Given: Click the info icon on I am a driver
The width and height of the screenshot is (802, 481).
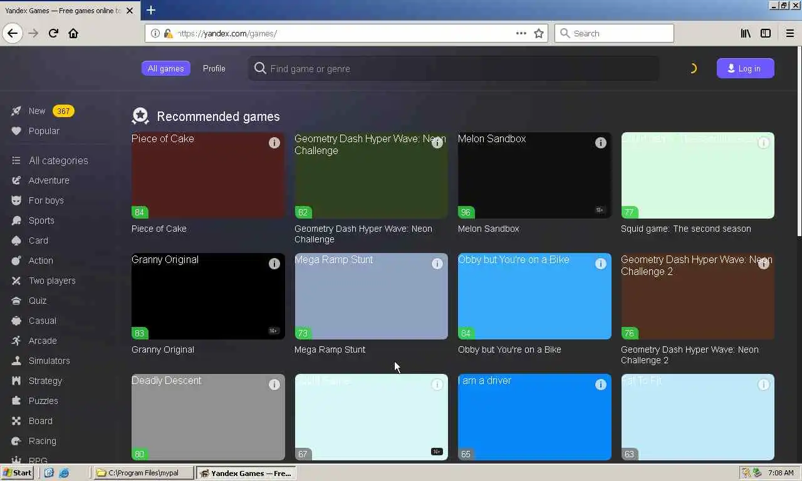Looking at the screenshot, I should [x=601, y=385].
